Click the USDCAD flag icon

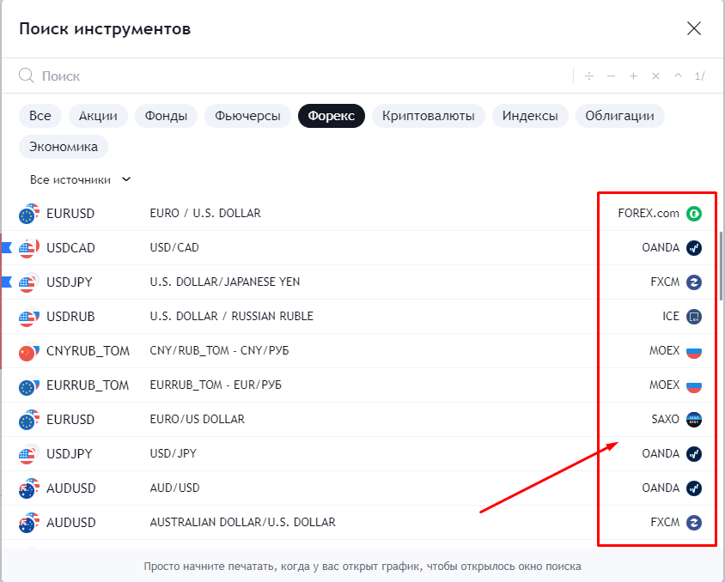[28, 247]
